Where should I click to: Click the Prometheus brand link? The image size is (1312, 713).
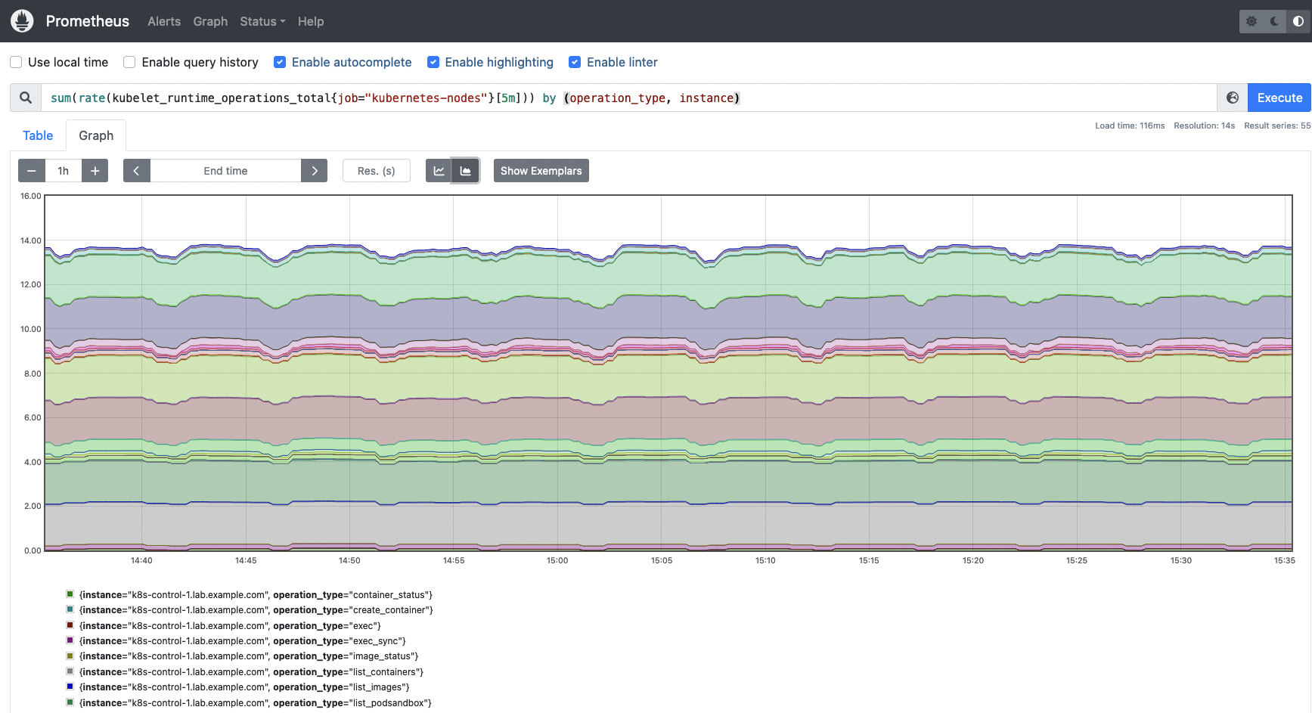coord(88,21)
